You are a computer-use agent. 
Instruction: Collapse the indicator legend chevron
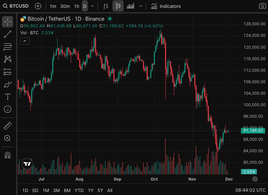tap(25, 41)
